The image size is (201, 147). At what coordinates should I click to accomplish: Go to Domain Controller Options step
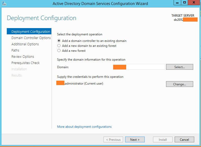tap(31, 38)
